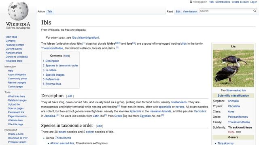Open the View history tab

pos(190,12)
